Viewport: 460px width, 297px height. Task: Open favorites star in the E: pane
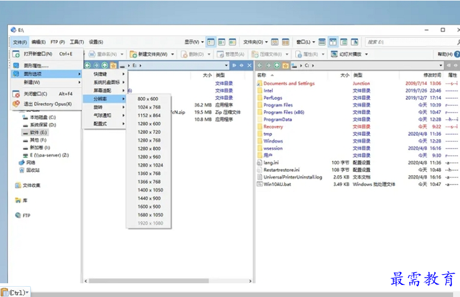click(x=113, y=65)
